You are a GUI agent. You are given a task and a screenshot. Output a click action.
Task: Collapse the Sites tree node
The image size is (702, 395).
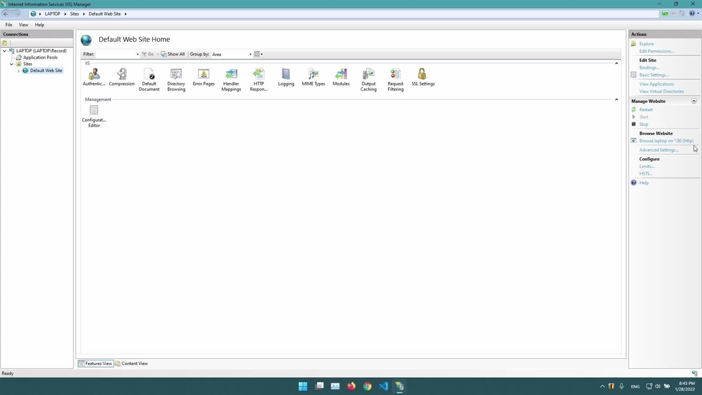pyautogui.click(x=12, y=64)
